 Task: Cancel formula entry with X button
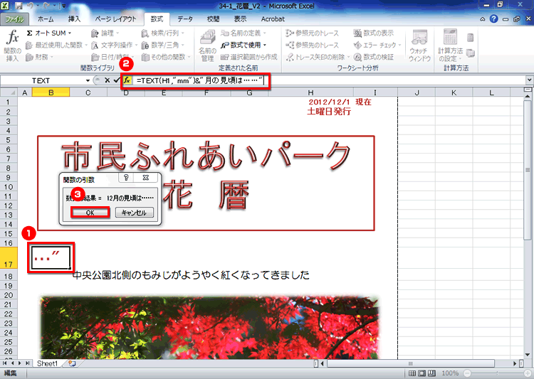click(x=107, y=80)
